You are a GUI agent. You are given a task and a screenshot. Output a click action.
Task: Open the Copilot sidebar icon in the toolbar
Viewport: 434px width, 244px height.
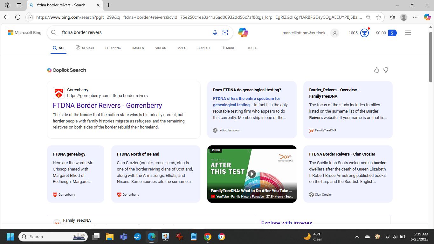(427, 17)
